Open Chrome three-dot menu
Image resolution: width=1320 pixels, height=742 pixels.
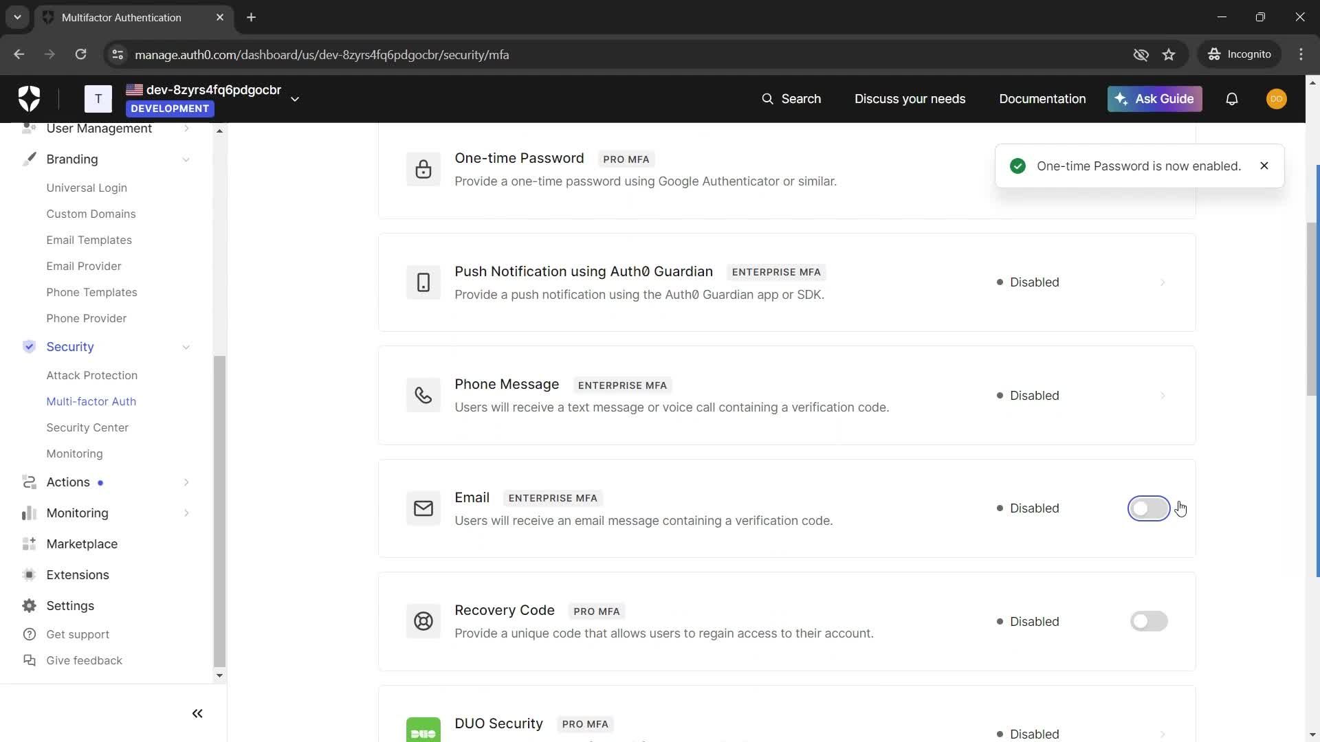[x=1301, y=54]
